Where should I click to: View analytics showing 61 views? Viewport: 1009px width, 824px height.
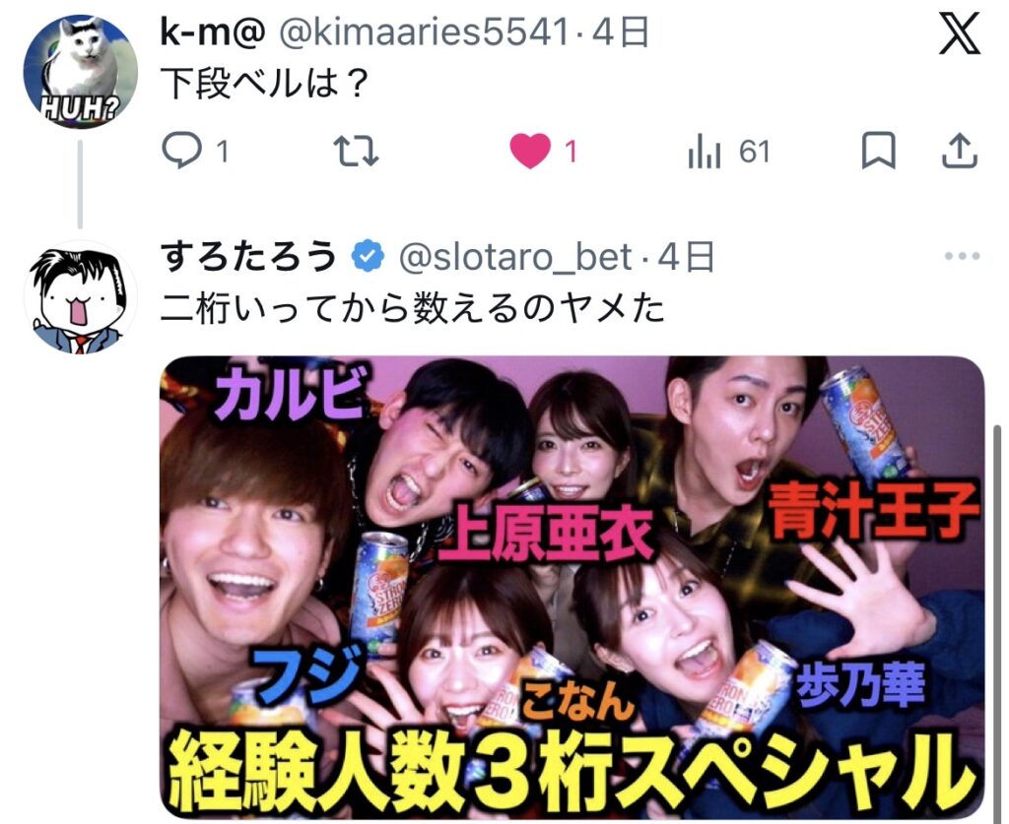click(x=728, y=152)
